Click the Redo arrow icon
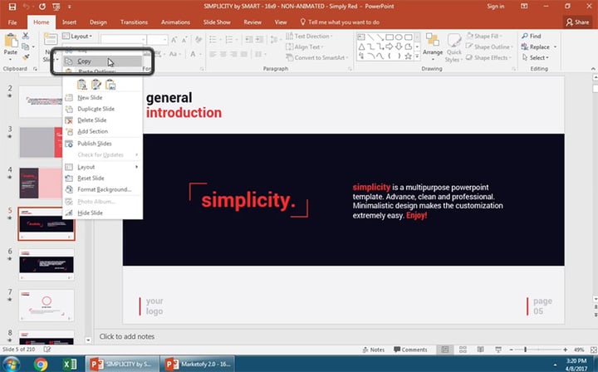 (42, 7)
